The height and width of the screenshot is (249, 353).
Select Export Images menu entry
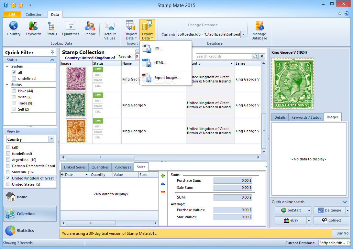(165, 78)
